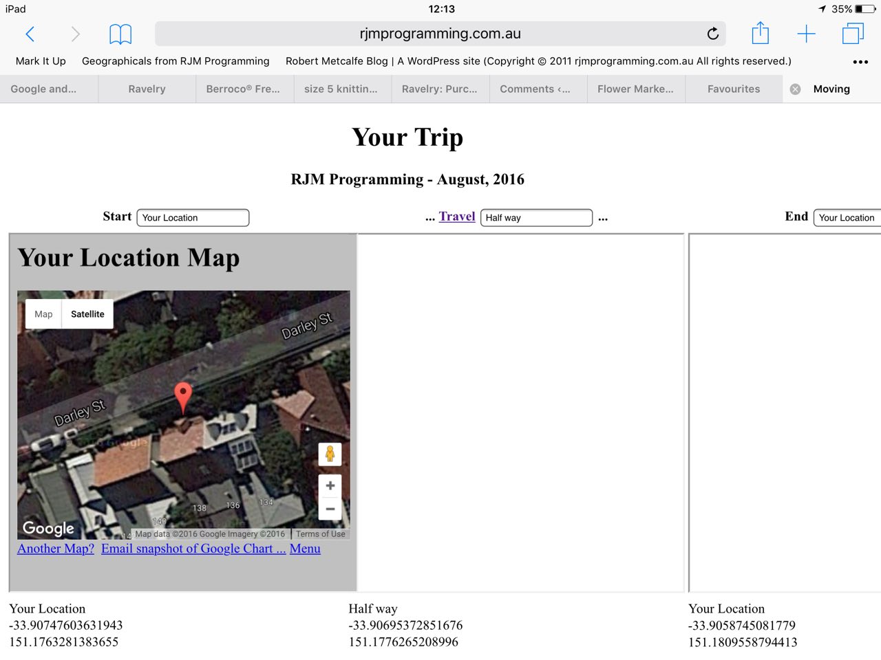This screenshot has height=660, width=881.
Task: Click latitude -33.9058745081779 text
Action: point(742,626)
